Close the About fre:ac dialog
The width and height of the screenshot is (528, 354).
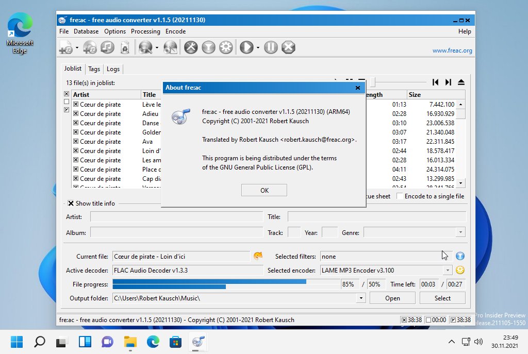pos(358,88)
